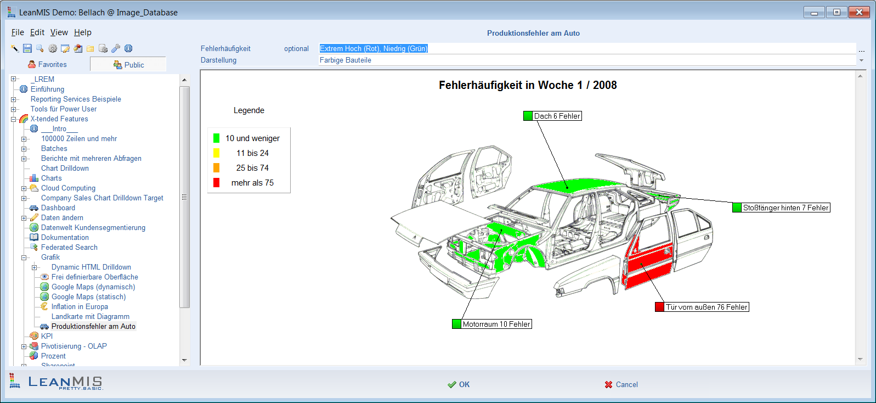Click the floppy disk save icon
The image size is (876, 403).
tap(27, 48)
